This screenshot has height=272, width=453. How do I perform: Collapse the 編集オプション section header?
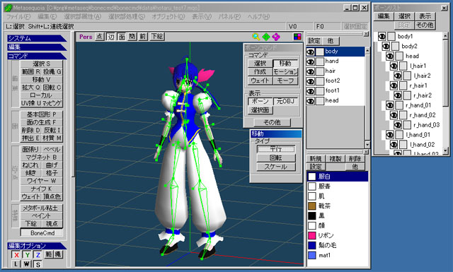click(x=37, y=246)
